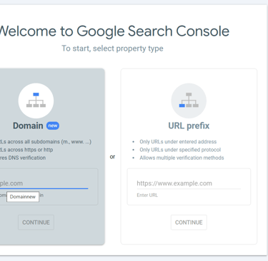
Task: Click "Allows multiple verification methods" bullet
Action: pyautogui.click(x=182, y=158)
